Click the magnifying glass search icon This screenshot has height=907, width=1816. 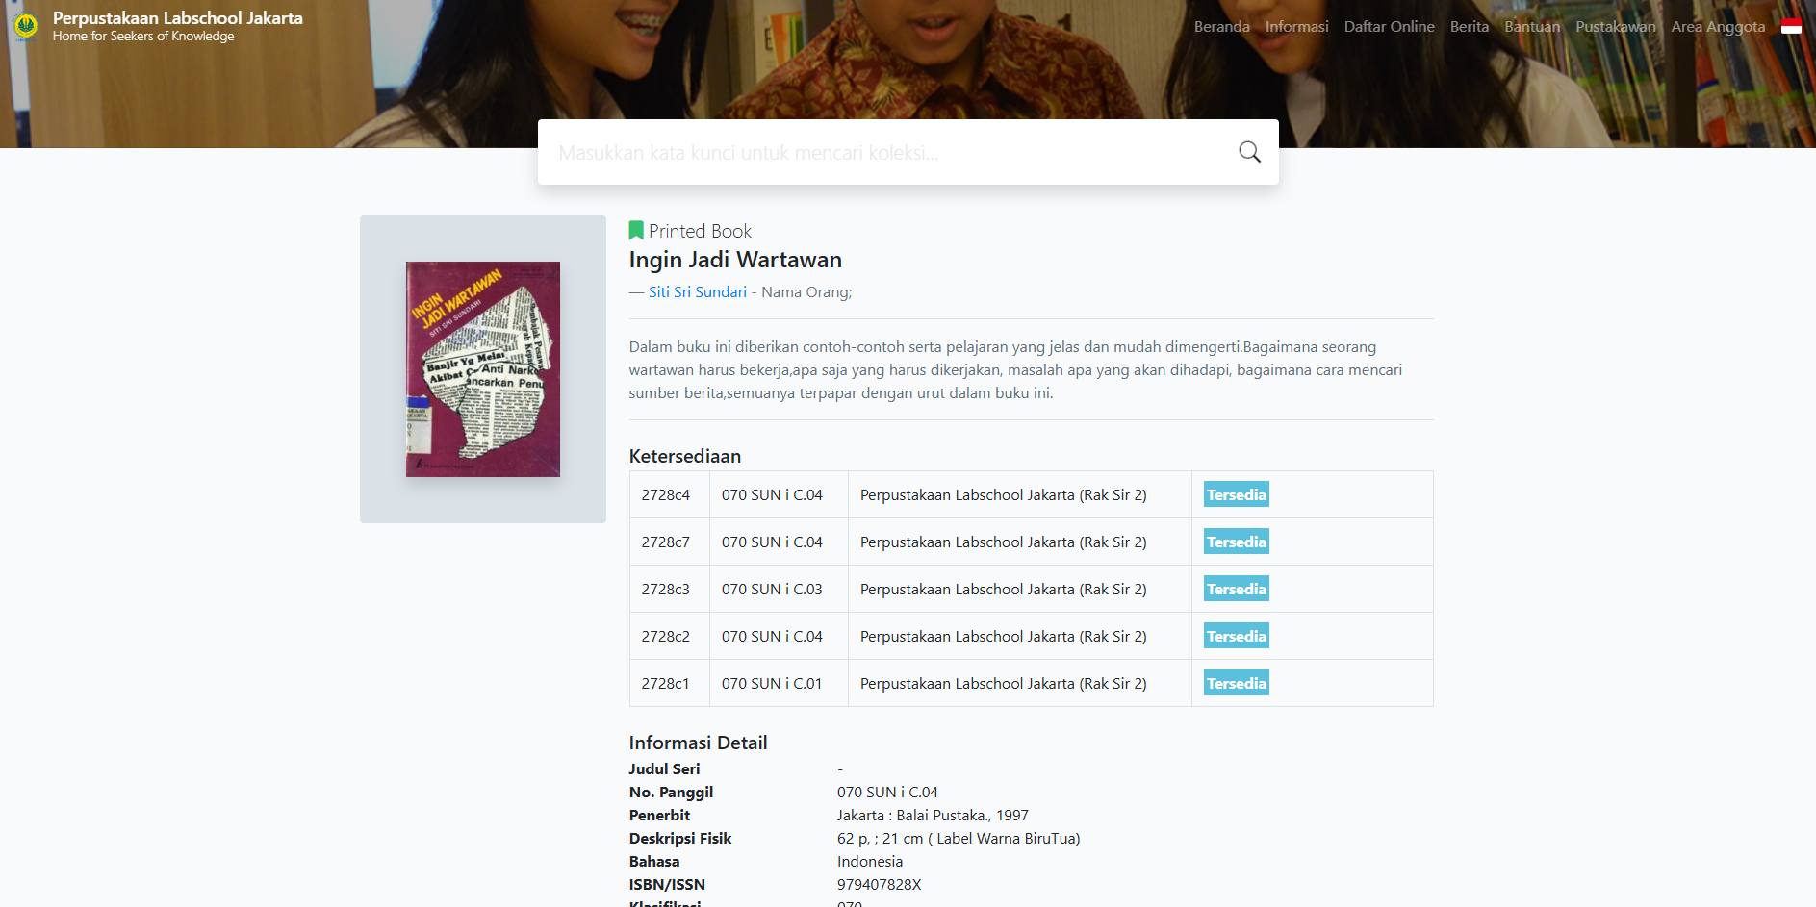(x=1249, y=152)
